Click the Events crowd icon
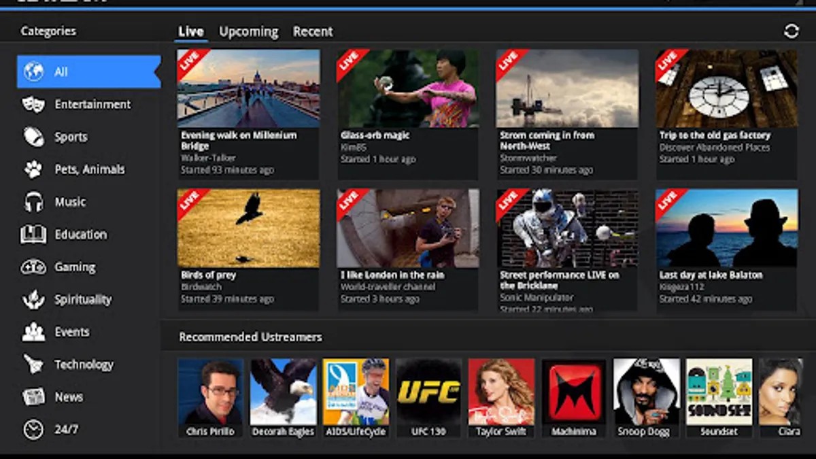Image resolution: width=816 pixels, height=459 pixels. click(33, 333)
